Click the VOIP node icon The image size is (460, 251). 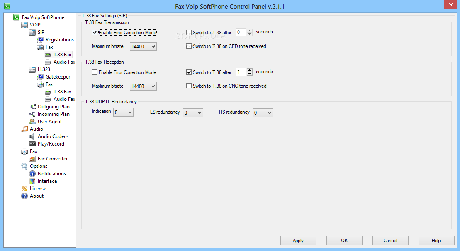click(24, 25)
